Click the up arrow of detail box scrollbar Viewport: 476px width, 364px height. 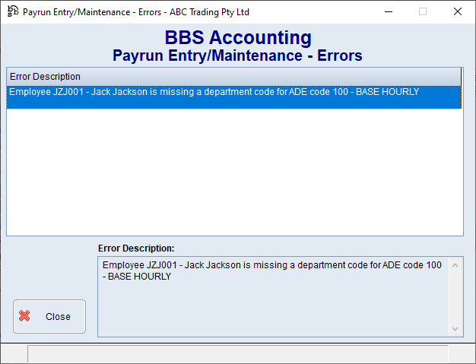pos(456,265)
